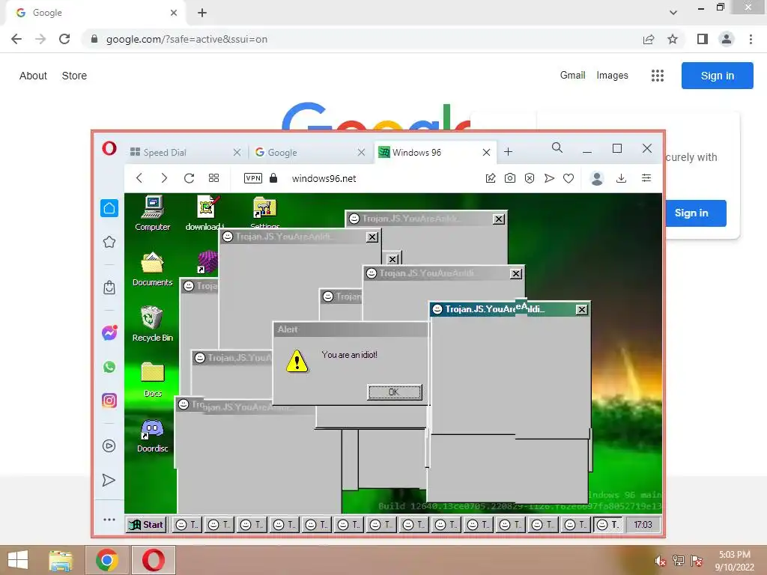Click Chrome share page icon
Viewport: 767px width, 575px height.
tap(649, 39)
